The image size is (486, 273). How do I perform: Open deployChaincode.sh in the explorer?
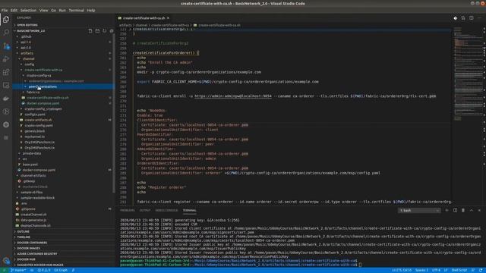point(36,226)
